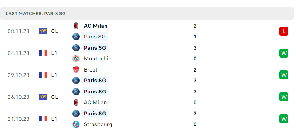Click the Montpellier club logo
This screenshot has height=133, width=296.
pyautogui.click(x=76, y=59)
